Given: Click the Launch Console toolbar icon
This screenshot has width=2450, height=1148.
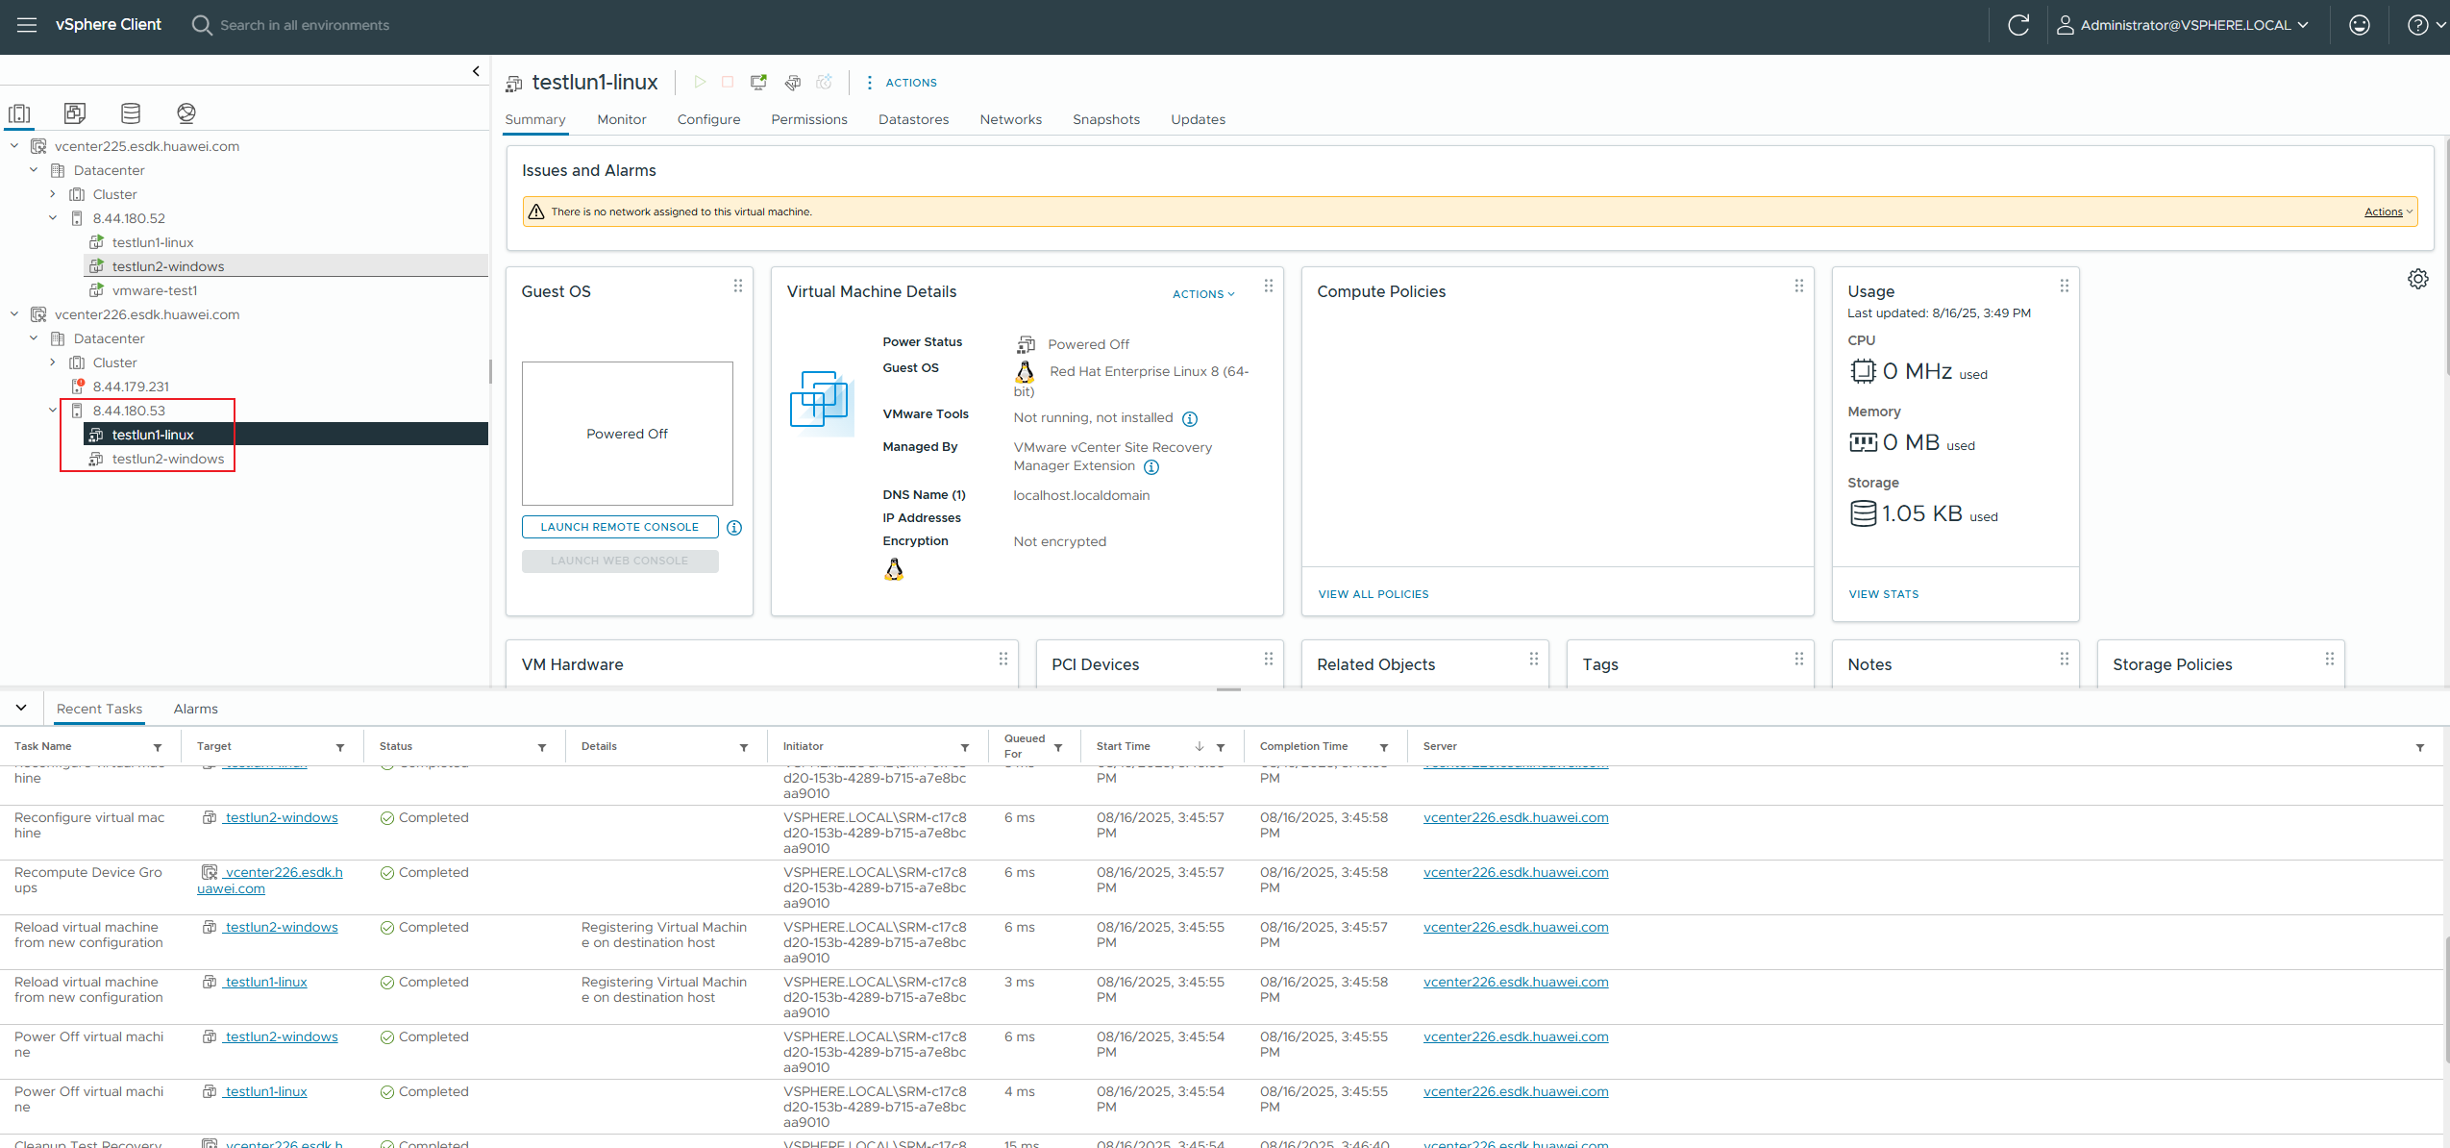Looking at the screenshot, I should 758,83.
